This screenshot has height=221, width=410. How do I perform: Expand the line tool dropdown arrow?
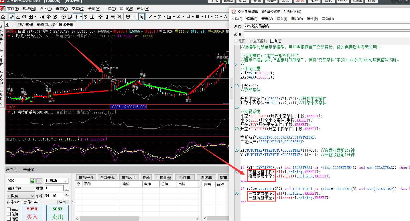pyautogui.click(x=155, y=17)
